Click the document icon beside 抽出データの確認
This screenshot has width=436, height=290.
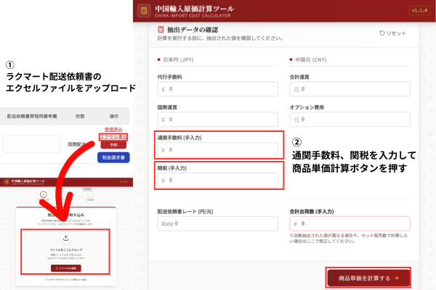point(161,30)
